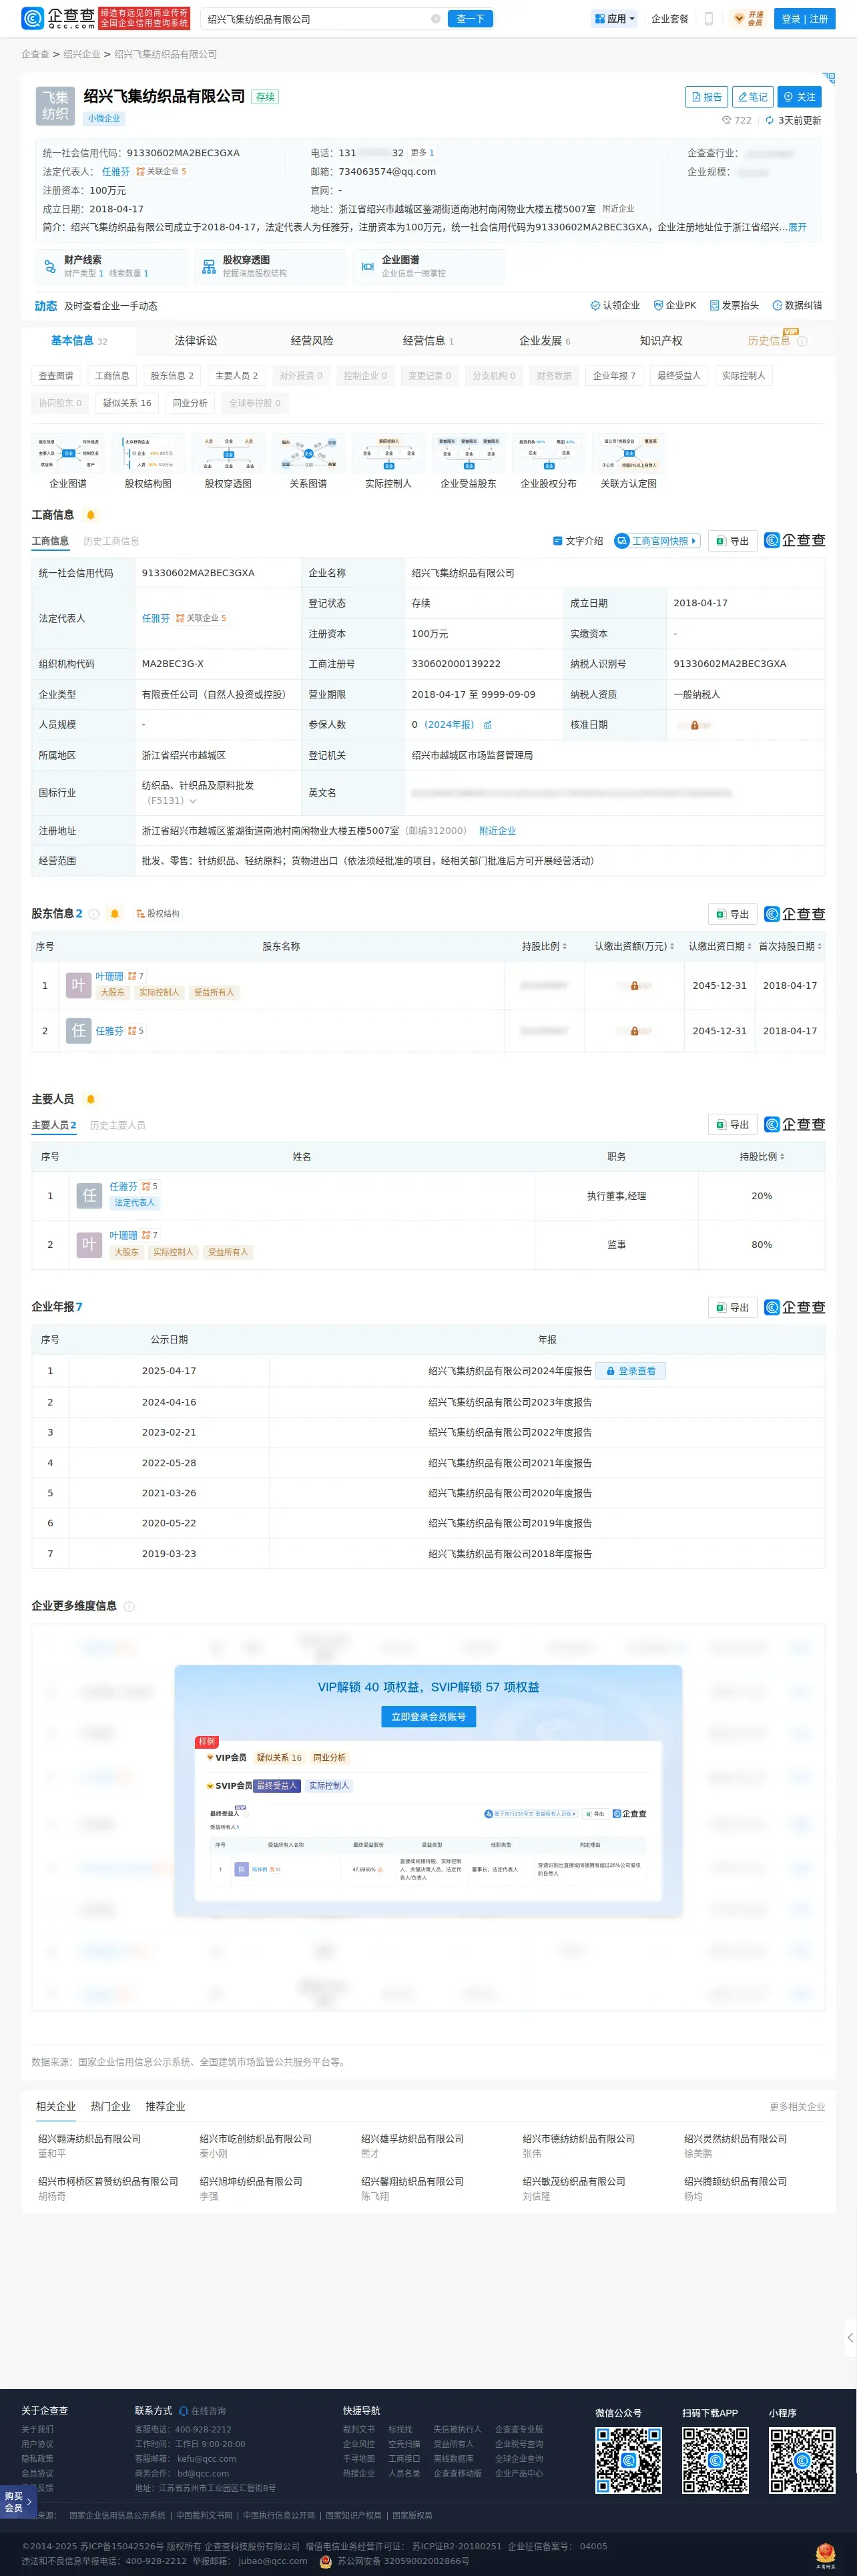Open the 绍兴飞集纺织品有限公司2022年度报告 link

(510, 1432)
